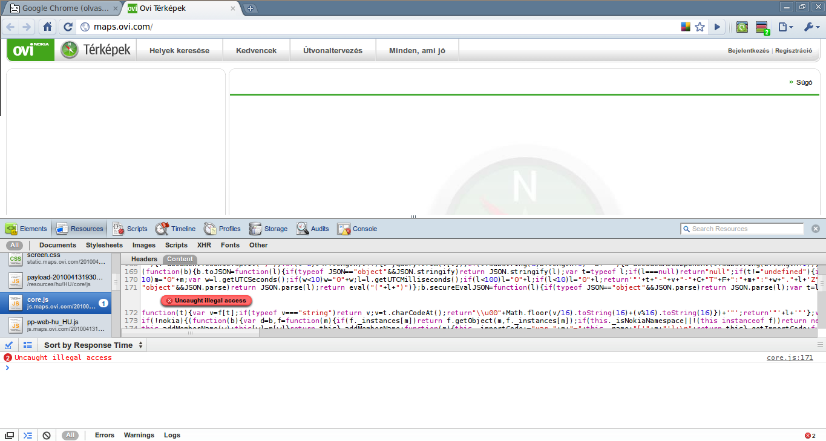Filter resources by Stylesheets
826x441 pixels.
(104, 245)
